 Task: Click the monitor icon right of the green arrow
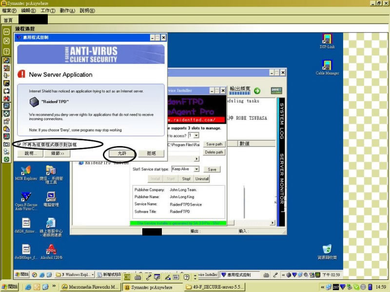click(x=276, y=91)
